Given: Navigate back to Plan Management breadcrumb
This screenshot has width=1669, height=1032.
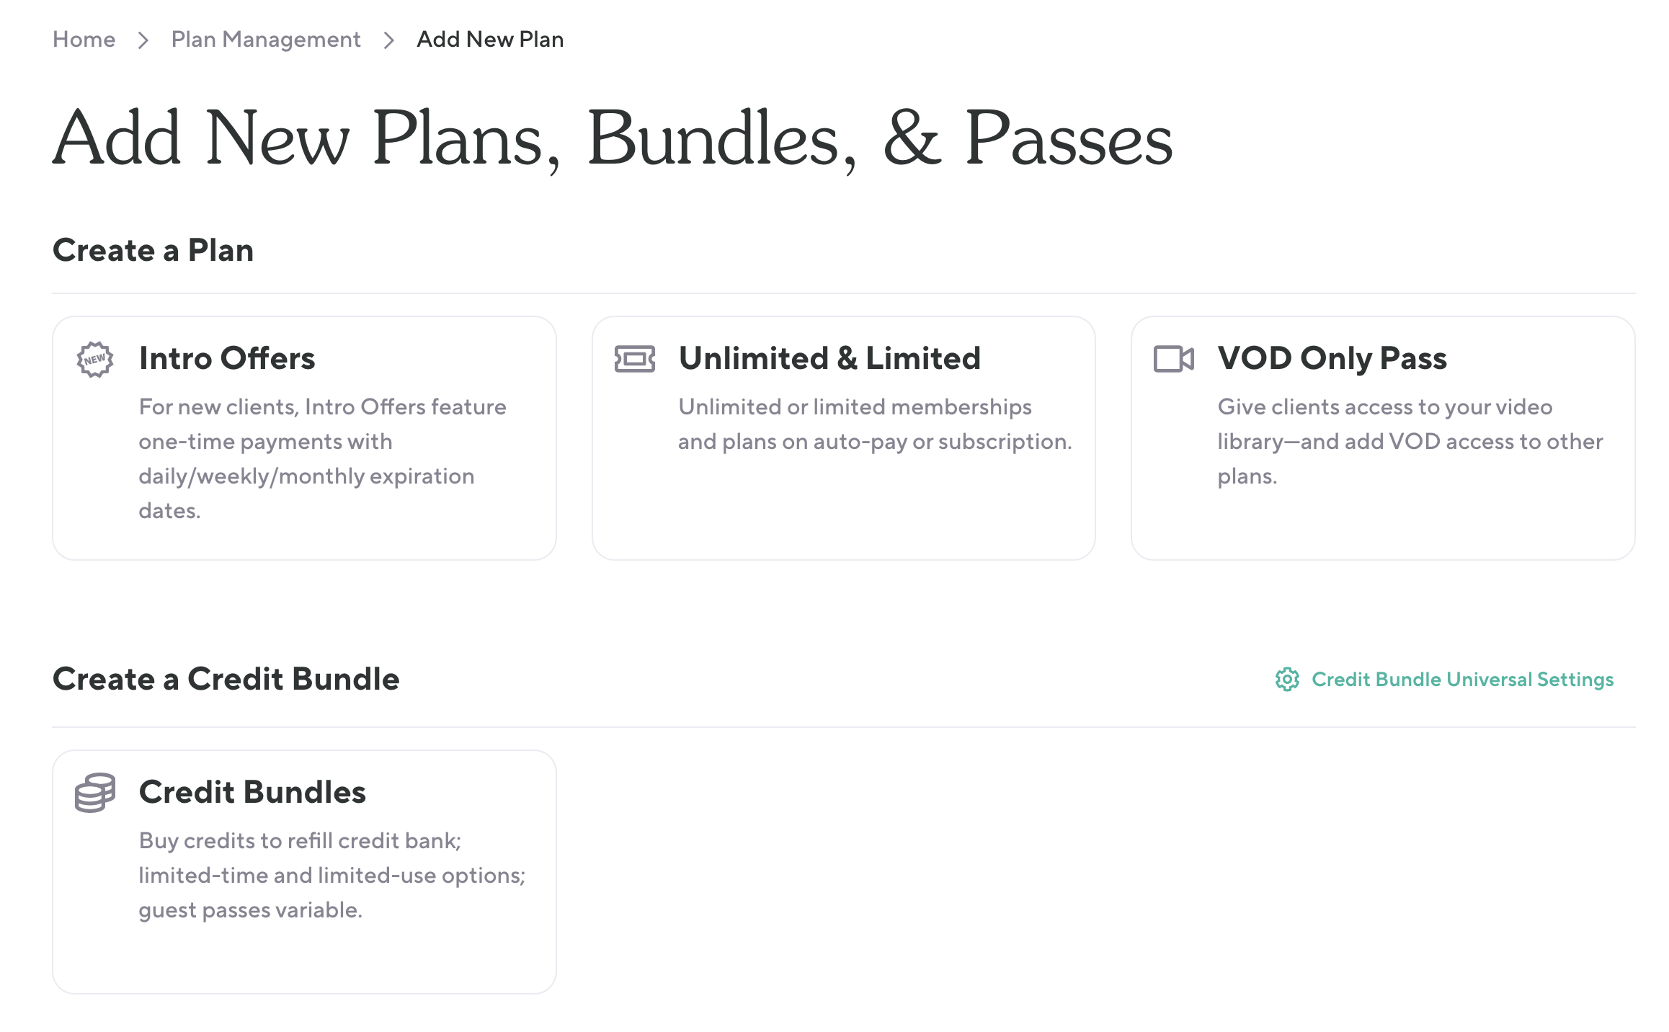Looking at the screenshot, I should point(266,40).
